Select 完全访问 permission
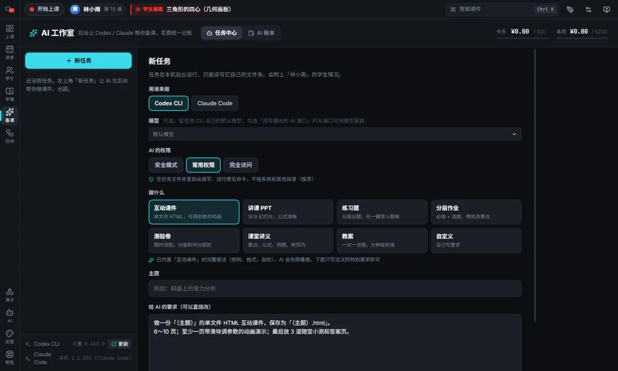The image size is (618, 371). pos(240,165)
